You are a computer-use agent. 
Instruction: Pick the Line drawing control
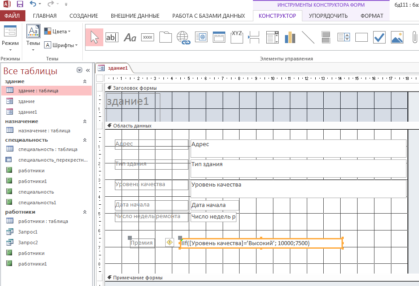point(308,37)
